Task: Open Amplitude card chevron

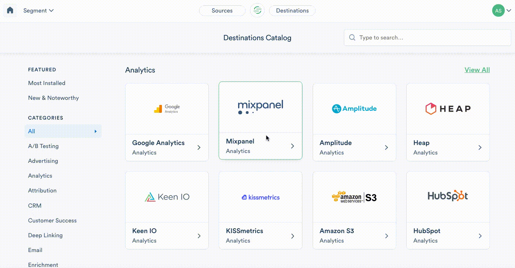Action: pos(386,147)
